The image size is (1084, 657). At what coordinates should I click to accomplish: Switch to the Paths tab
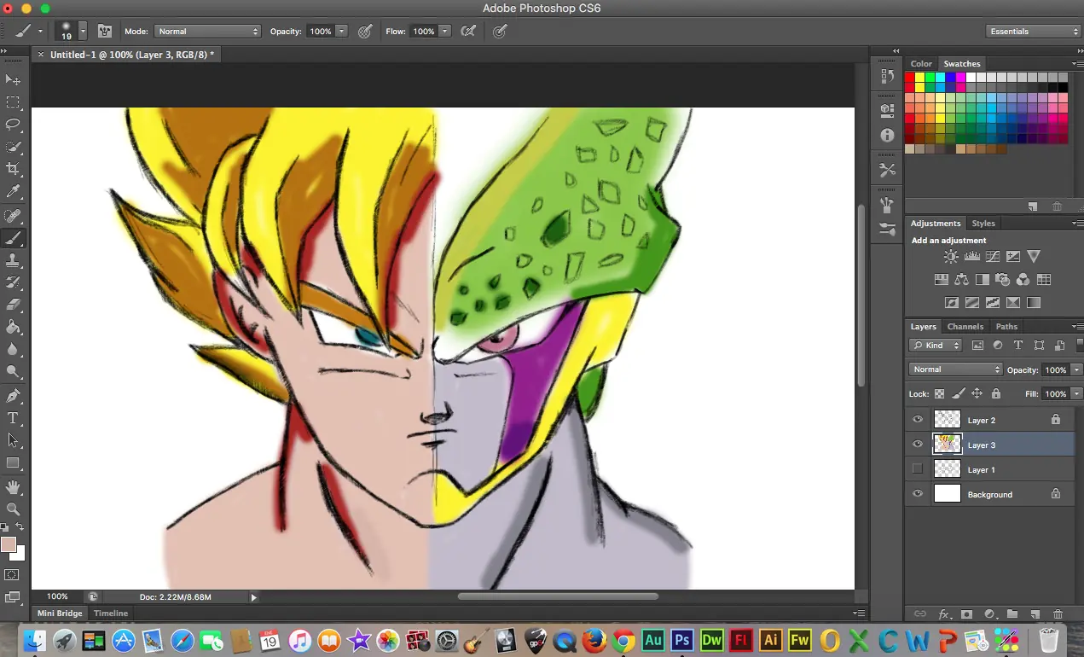[x=1006, y=327]
